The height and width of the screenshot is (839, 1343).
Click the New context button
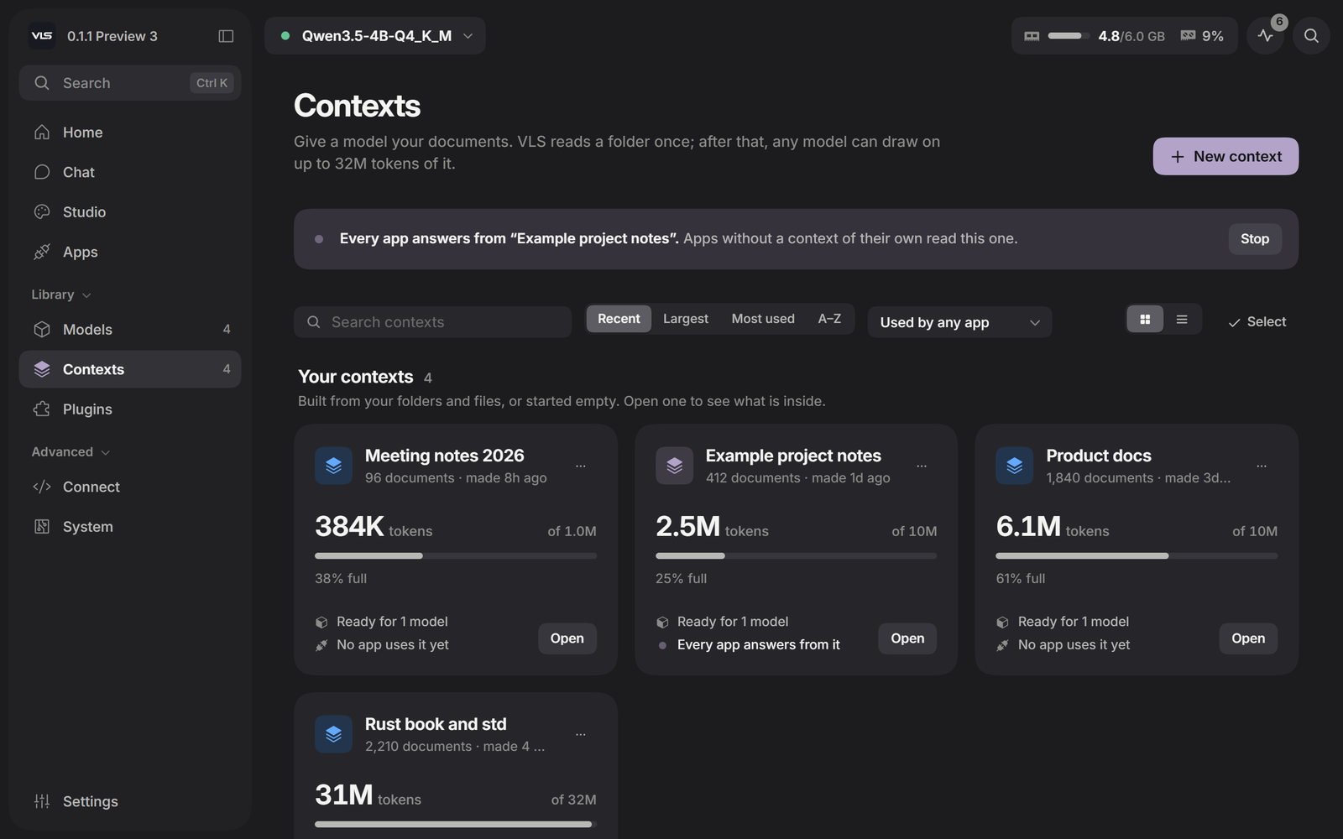click(x=1225, y=156)
